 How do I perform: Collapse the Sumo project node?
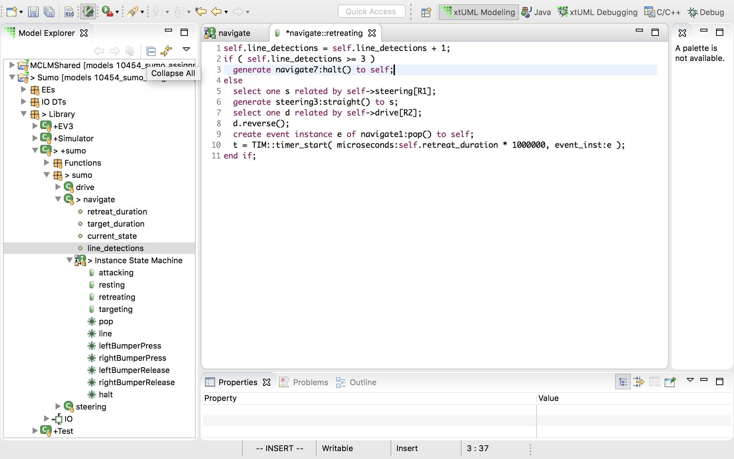12,77
